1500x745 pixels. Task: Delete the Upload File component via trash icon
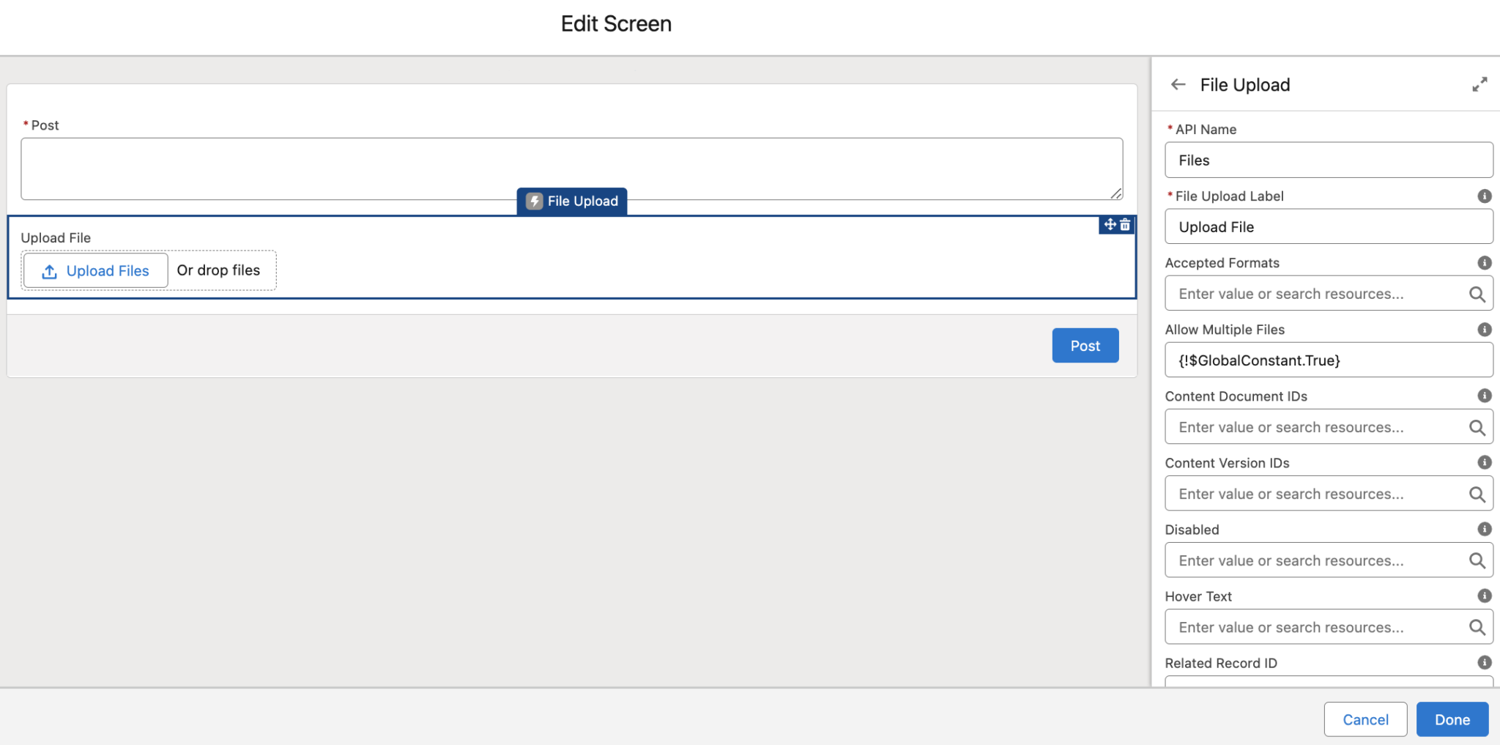(x=1124, y=224)
